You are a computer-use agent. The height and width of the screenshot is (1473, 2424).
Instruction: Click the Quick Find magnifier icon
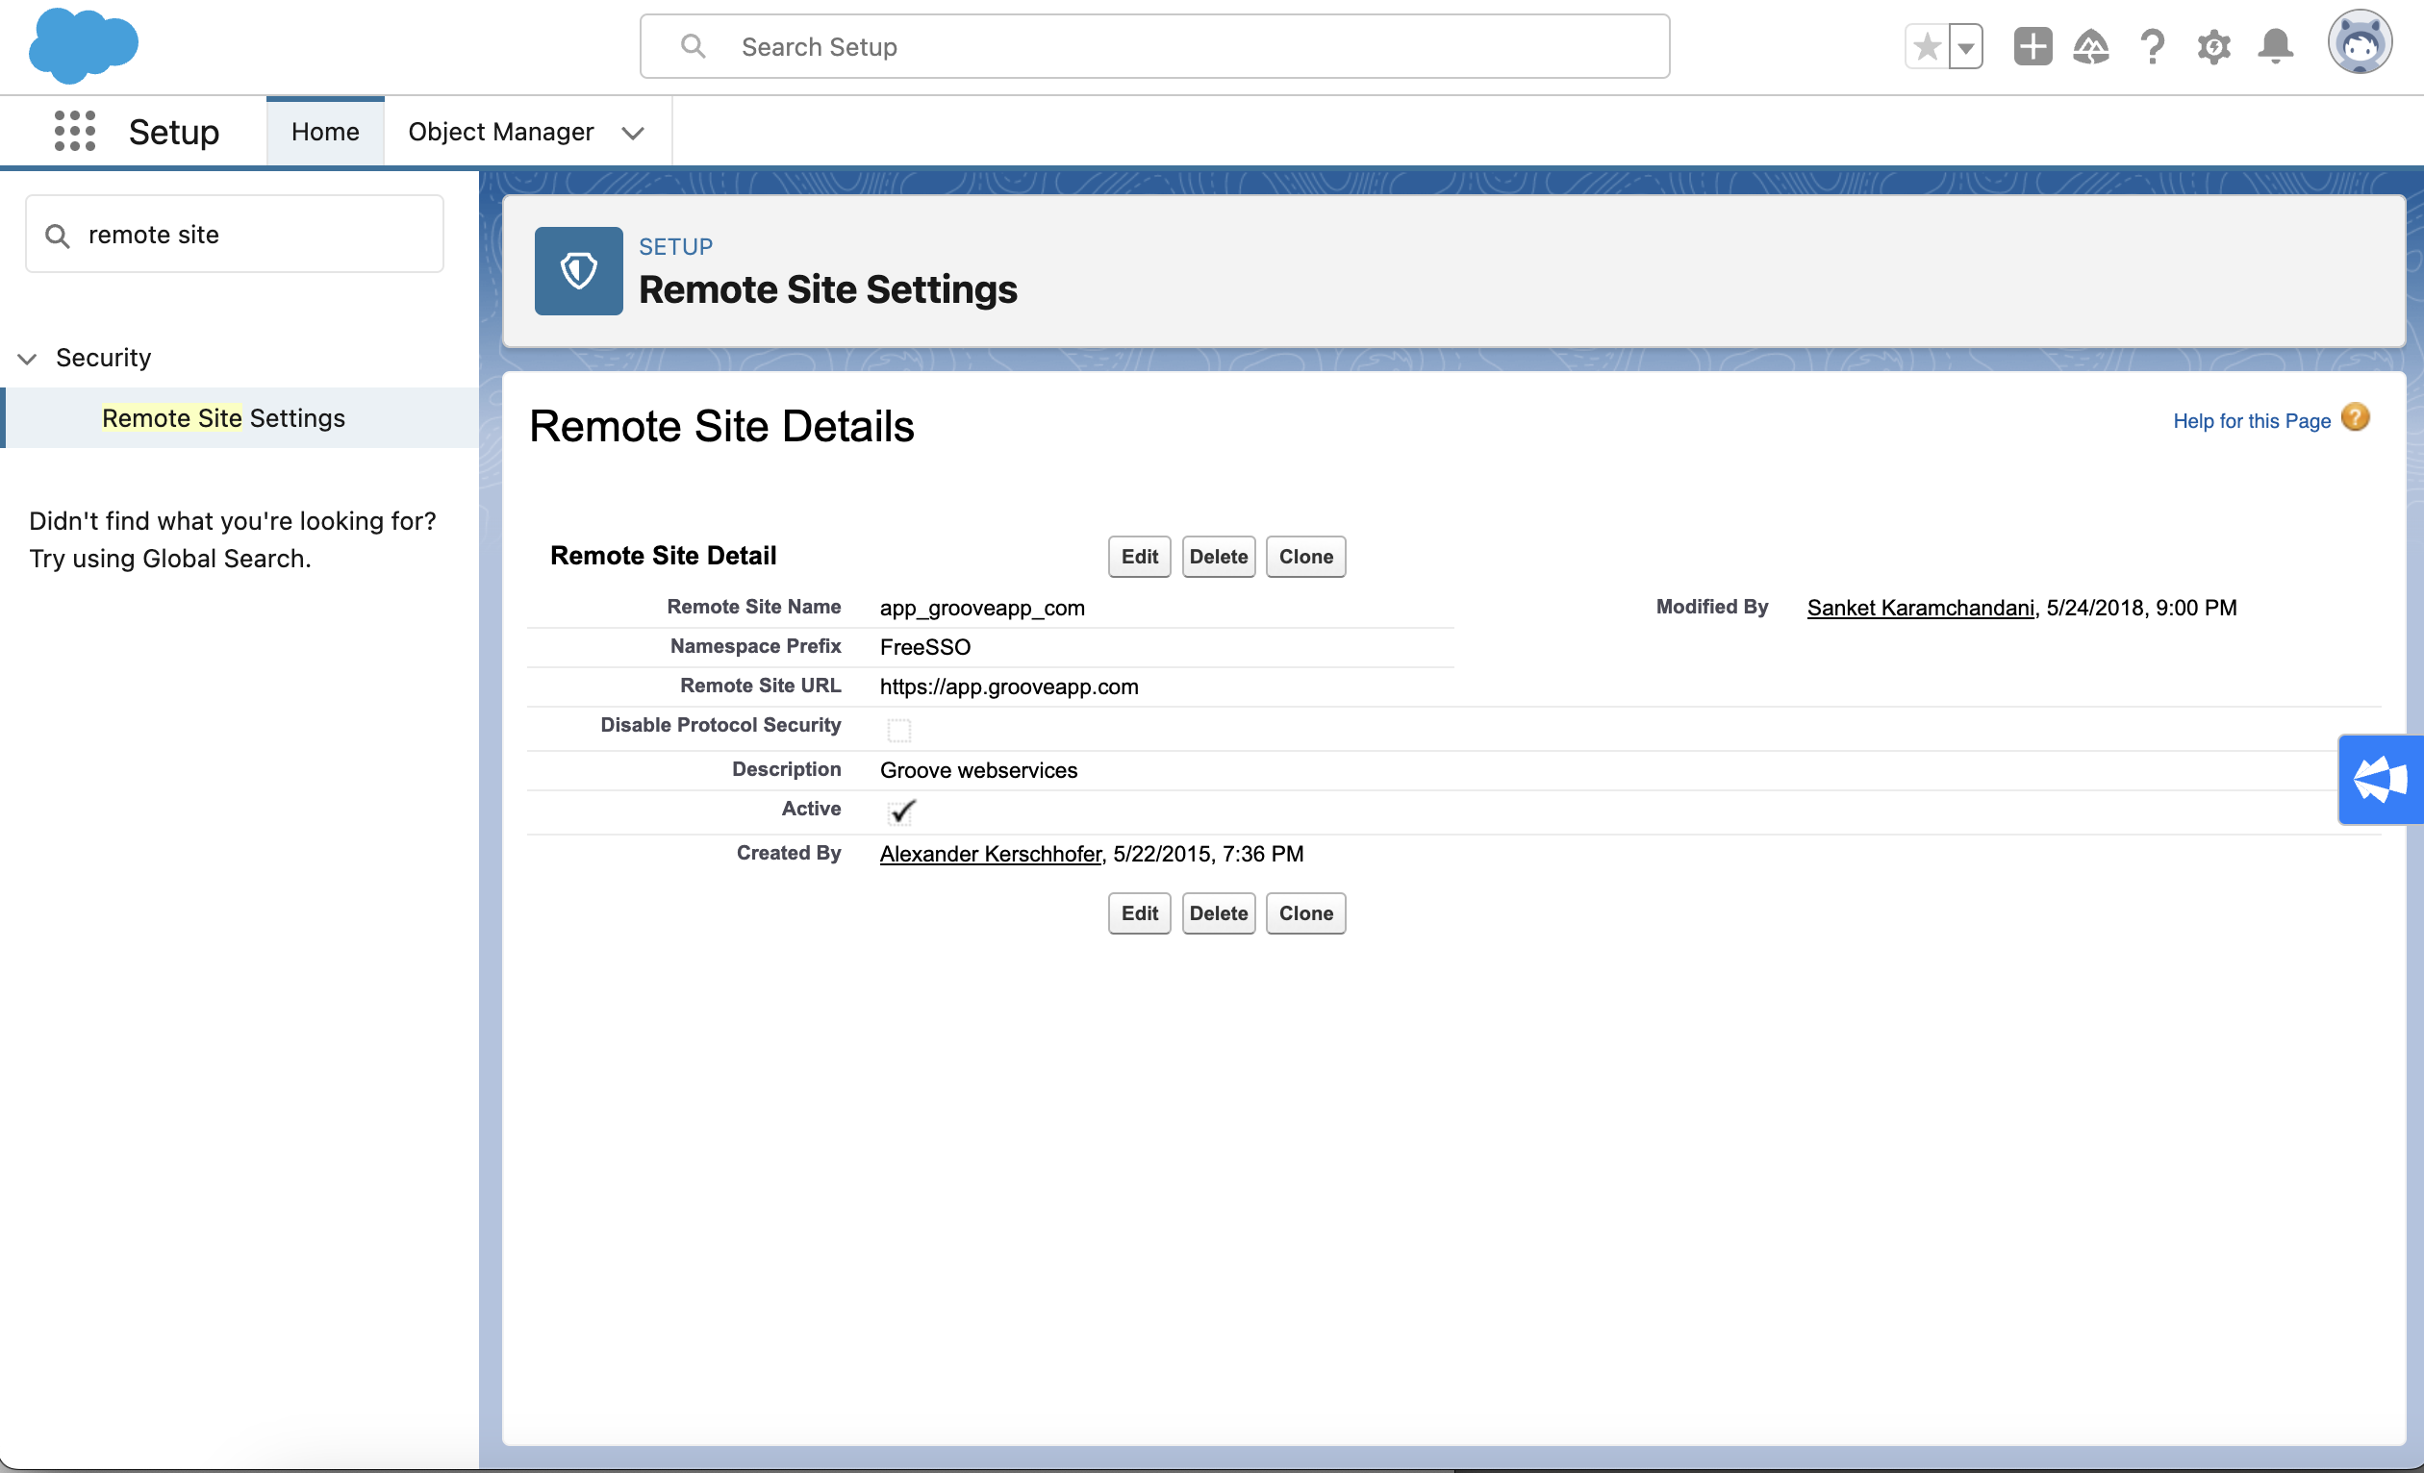click(x=57, y=235)
